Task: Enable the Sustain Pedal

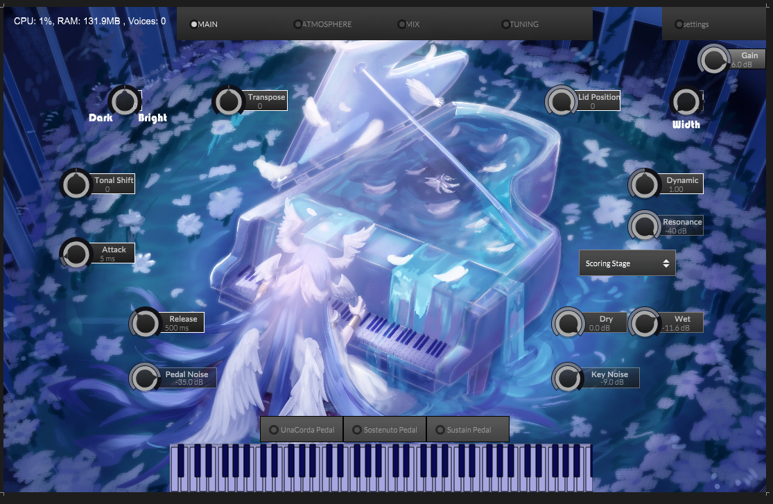Action: pyautogui.click(x=467, y=428)
